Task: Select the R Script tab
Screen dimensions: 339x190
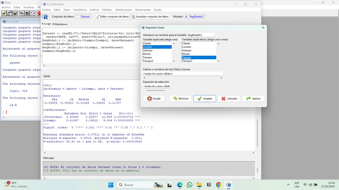Action: pos(46,24)
